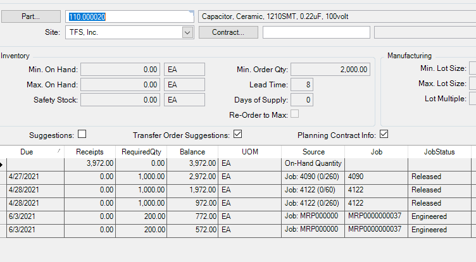This screenshot has height=262, width=476.
Task: Sort by the JobStatus column header
Action: pos(439,152)
